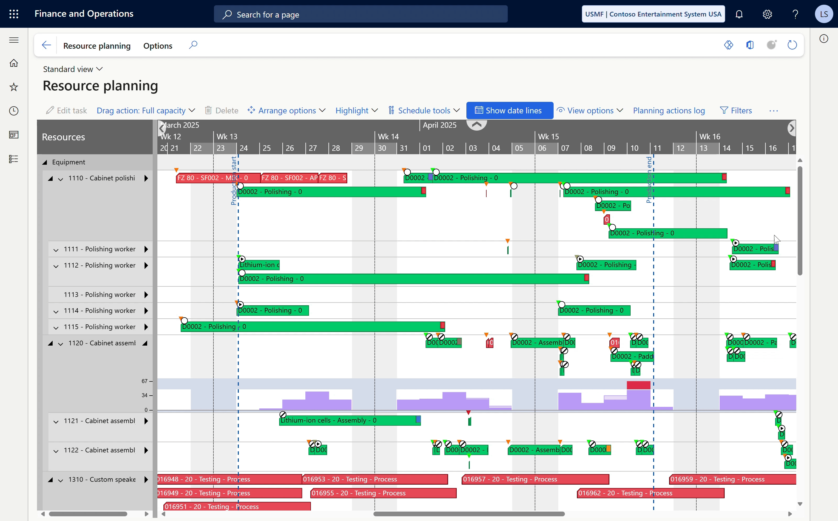This screenshot has height=521, width=838.
Task: Collapse the Equipment resource group
Action: [x=45, y=162]
